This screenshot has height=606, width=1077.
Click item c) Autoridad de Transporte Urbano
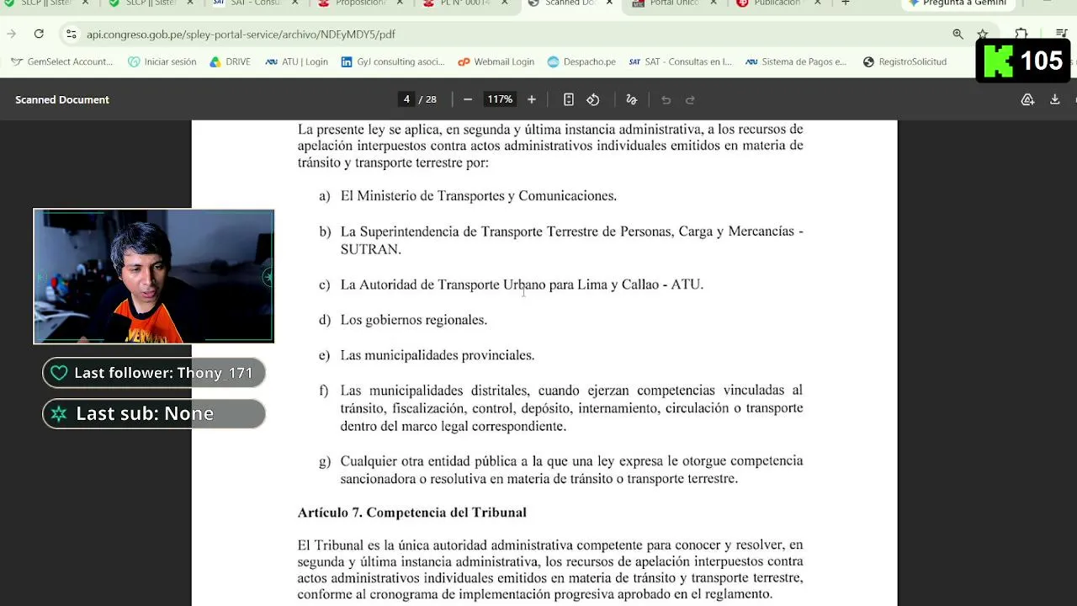click(x=511, y=284)
